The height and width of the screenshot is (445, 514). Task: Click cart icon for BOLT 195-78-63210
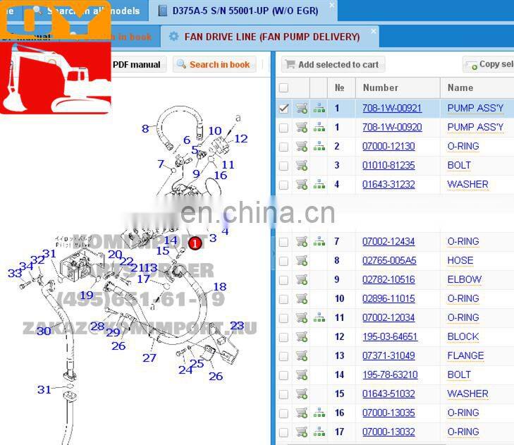(x=302, y=374)
